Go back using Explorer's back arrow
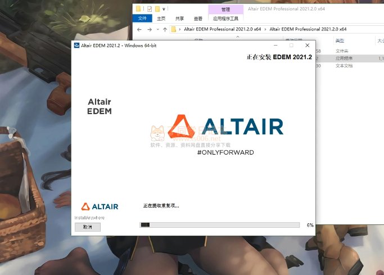 139,29
